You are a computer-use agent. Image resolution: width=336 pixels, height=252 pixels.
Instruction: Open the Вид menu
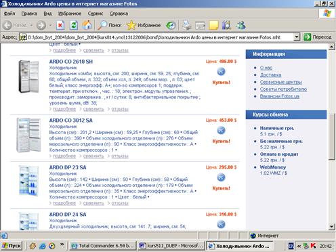pyautogui.click(x=47, y=14)
